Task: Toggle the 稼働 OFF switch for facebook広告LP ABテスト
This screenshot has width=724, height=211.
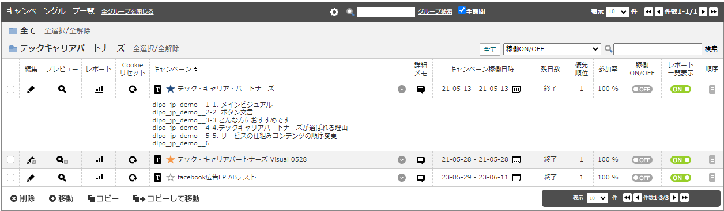Action: point(642,178)
